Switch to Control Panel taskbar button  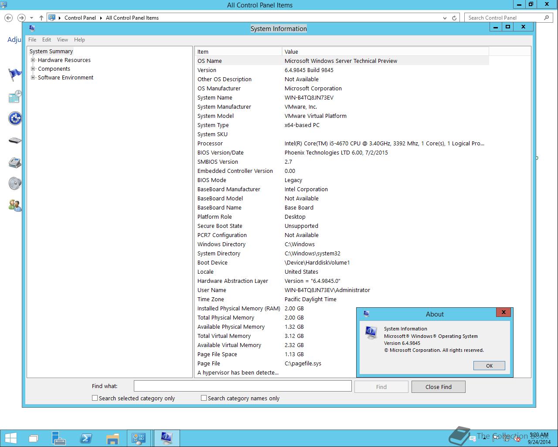[139, 438]
